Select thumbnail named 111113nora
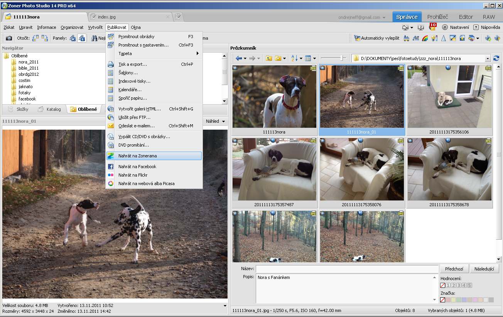Screen dimensions: 503x317 click(274, 100)
